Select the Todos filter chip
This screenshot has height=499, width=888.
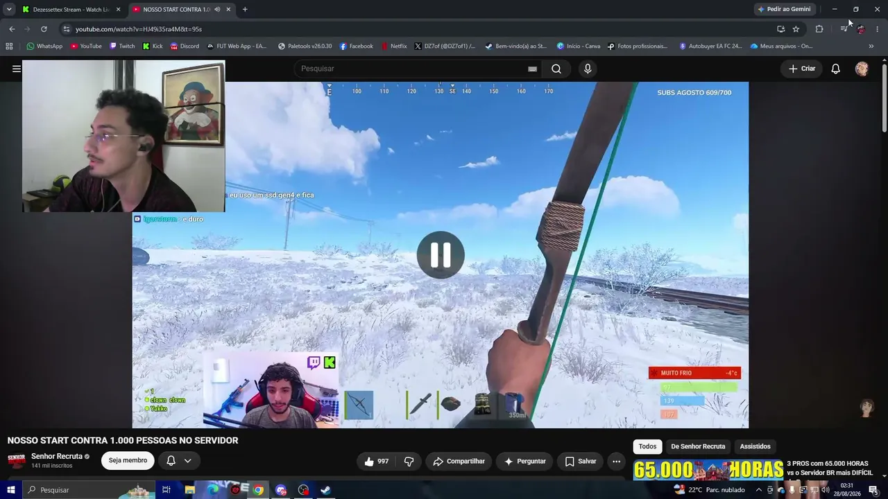point(647,446)
